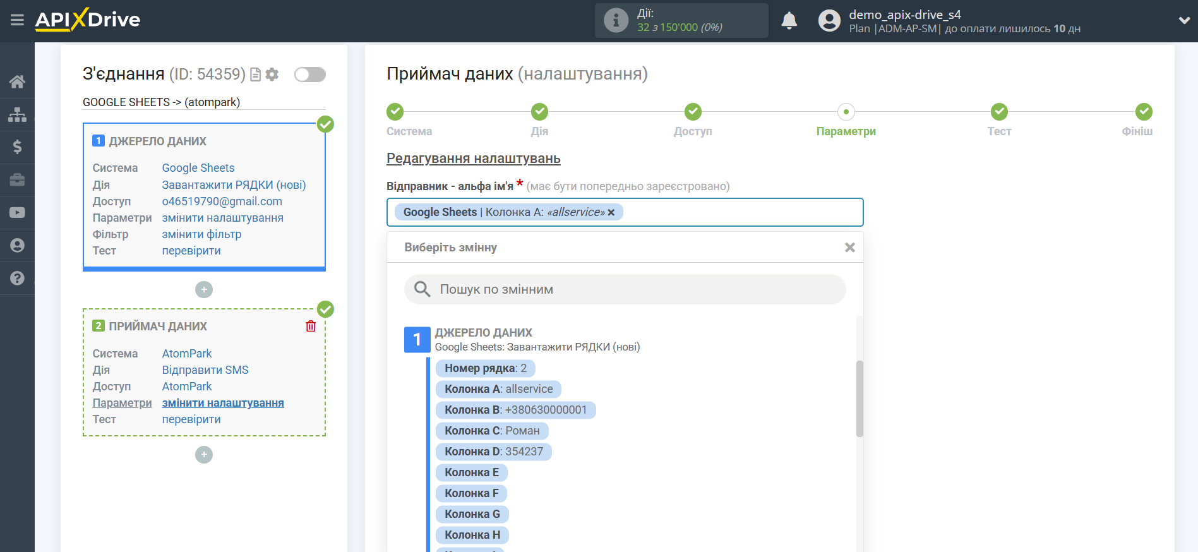
Task: Click the search magnifier icon
Action: click(422, 289)
